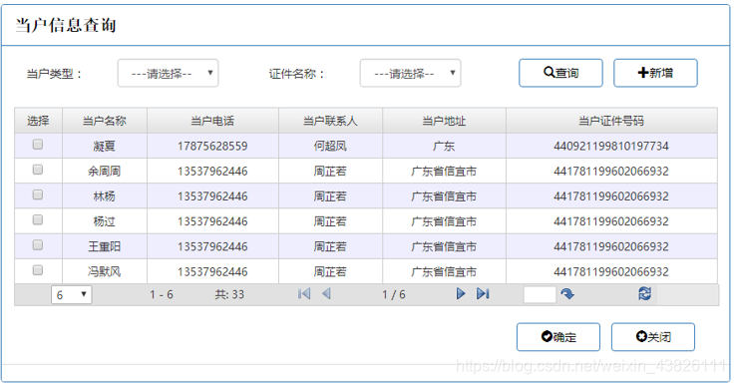734x384 pixels.
Task: Click the 当户电话 column header
Action: (x=212, y=121)
